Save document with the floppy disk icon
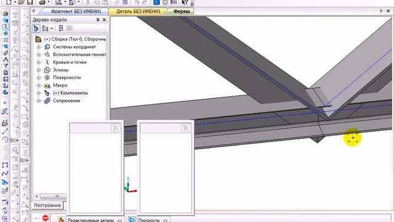 [x=30, y=2]
